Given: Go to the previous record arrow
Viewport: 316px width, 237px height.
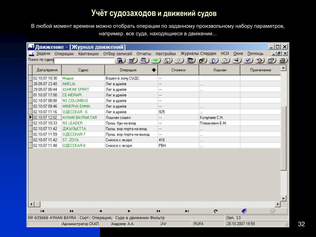Looking at the screenshot, I should point(100,211).
